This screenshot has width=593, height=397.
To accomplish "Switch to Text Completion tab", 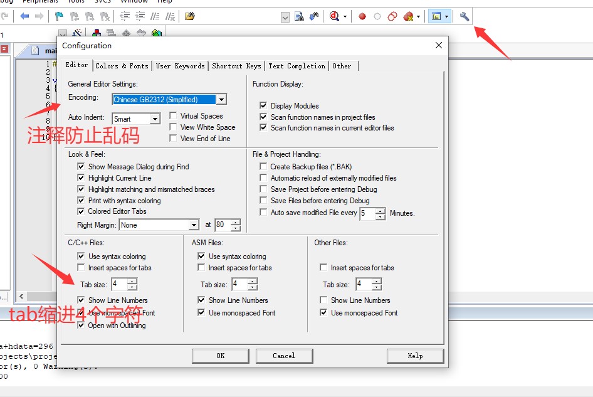I will [x=297, y=66].
